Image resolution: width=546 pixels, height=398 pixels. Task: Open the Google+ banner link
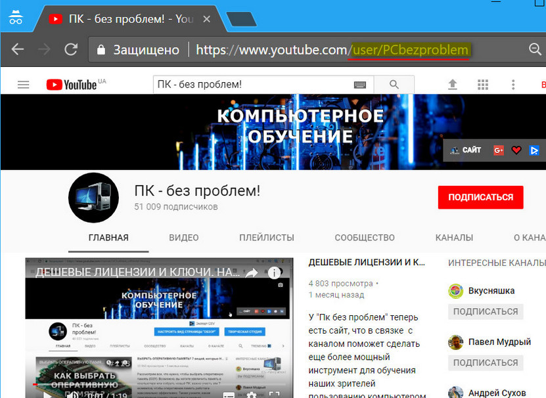(x=499, y=150)
